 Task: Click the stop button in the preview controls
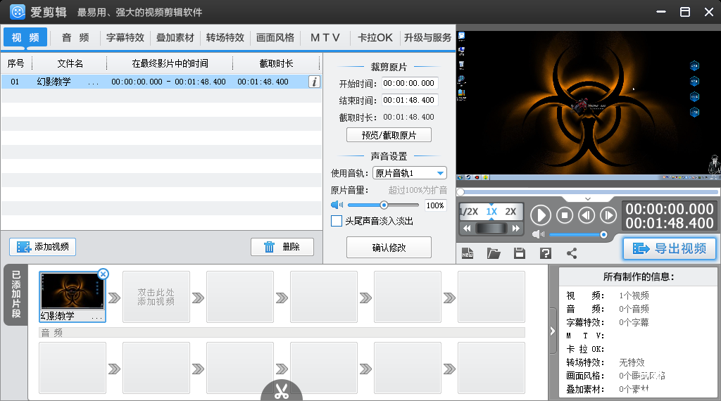click(565, 215)
